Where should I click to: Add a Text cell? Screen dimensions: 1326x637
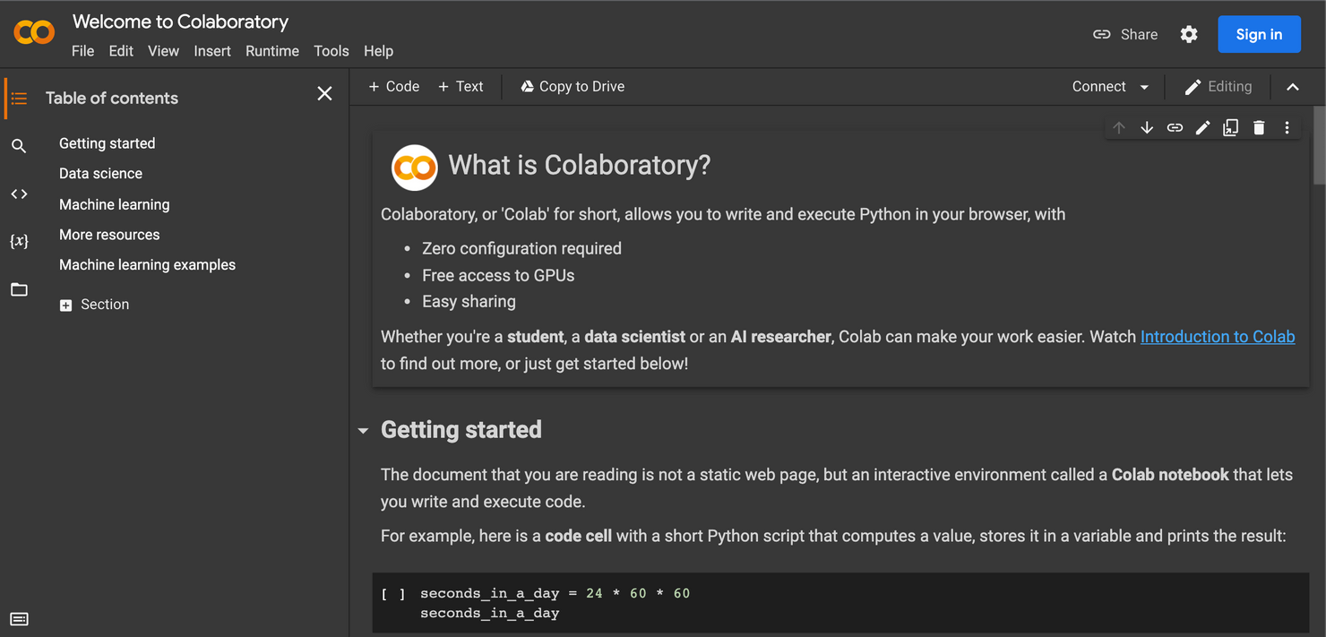point(461,86)
